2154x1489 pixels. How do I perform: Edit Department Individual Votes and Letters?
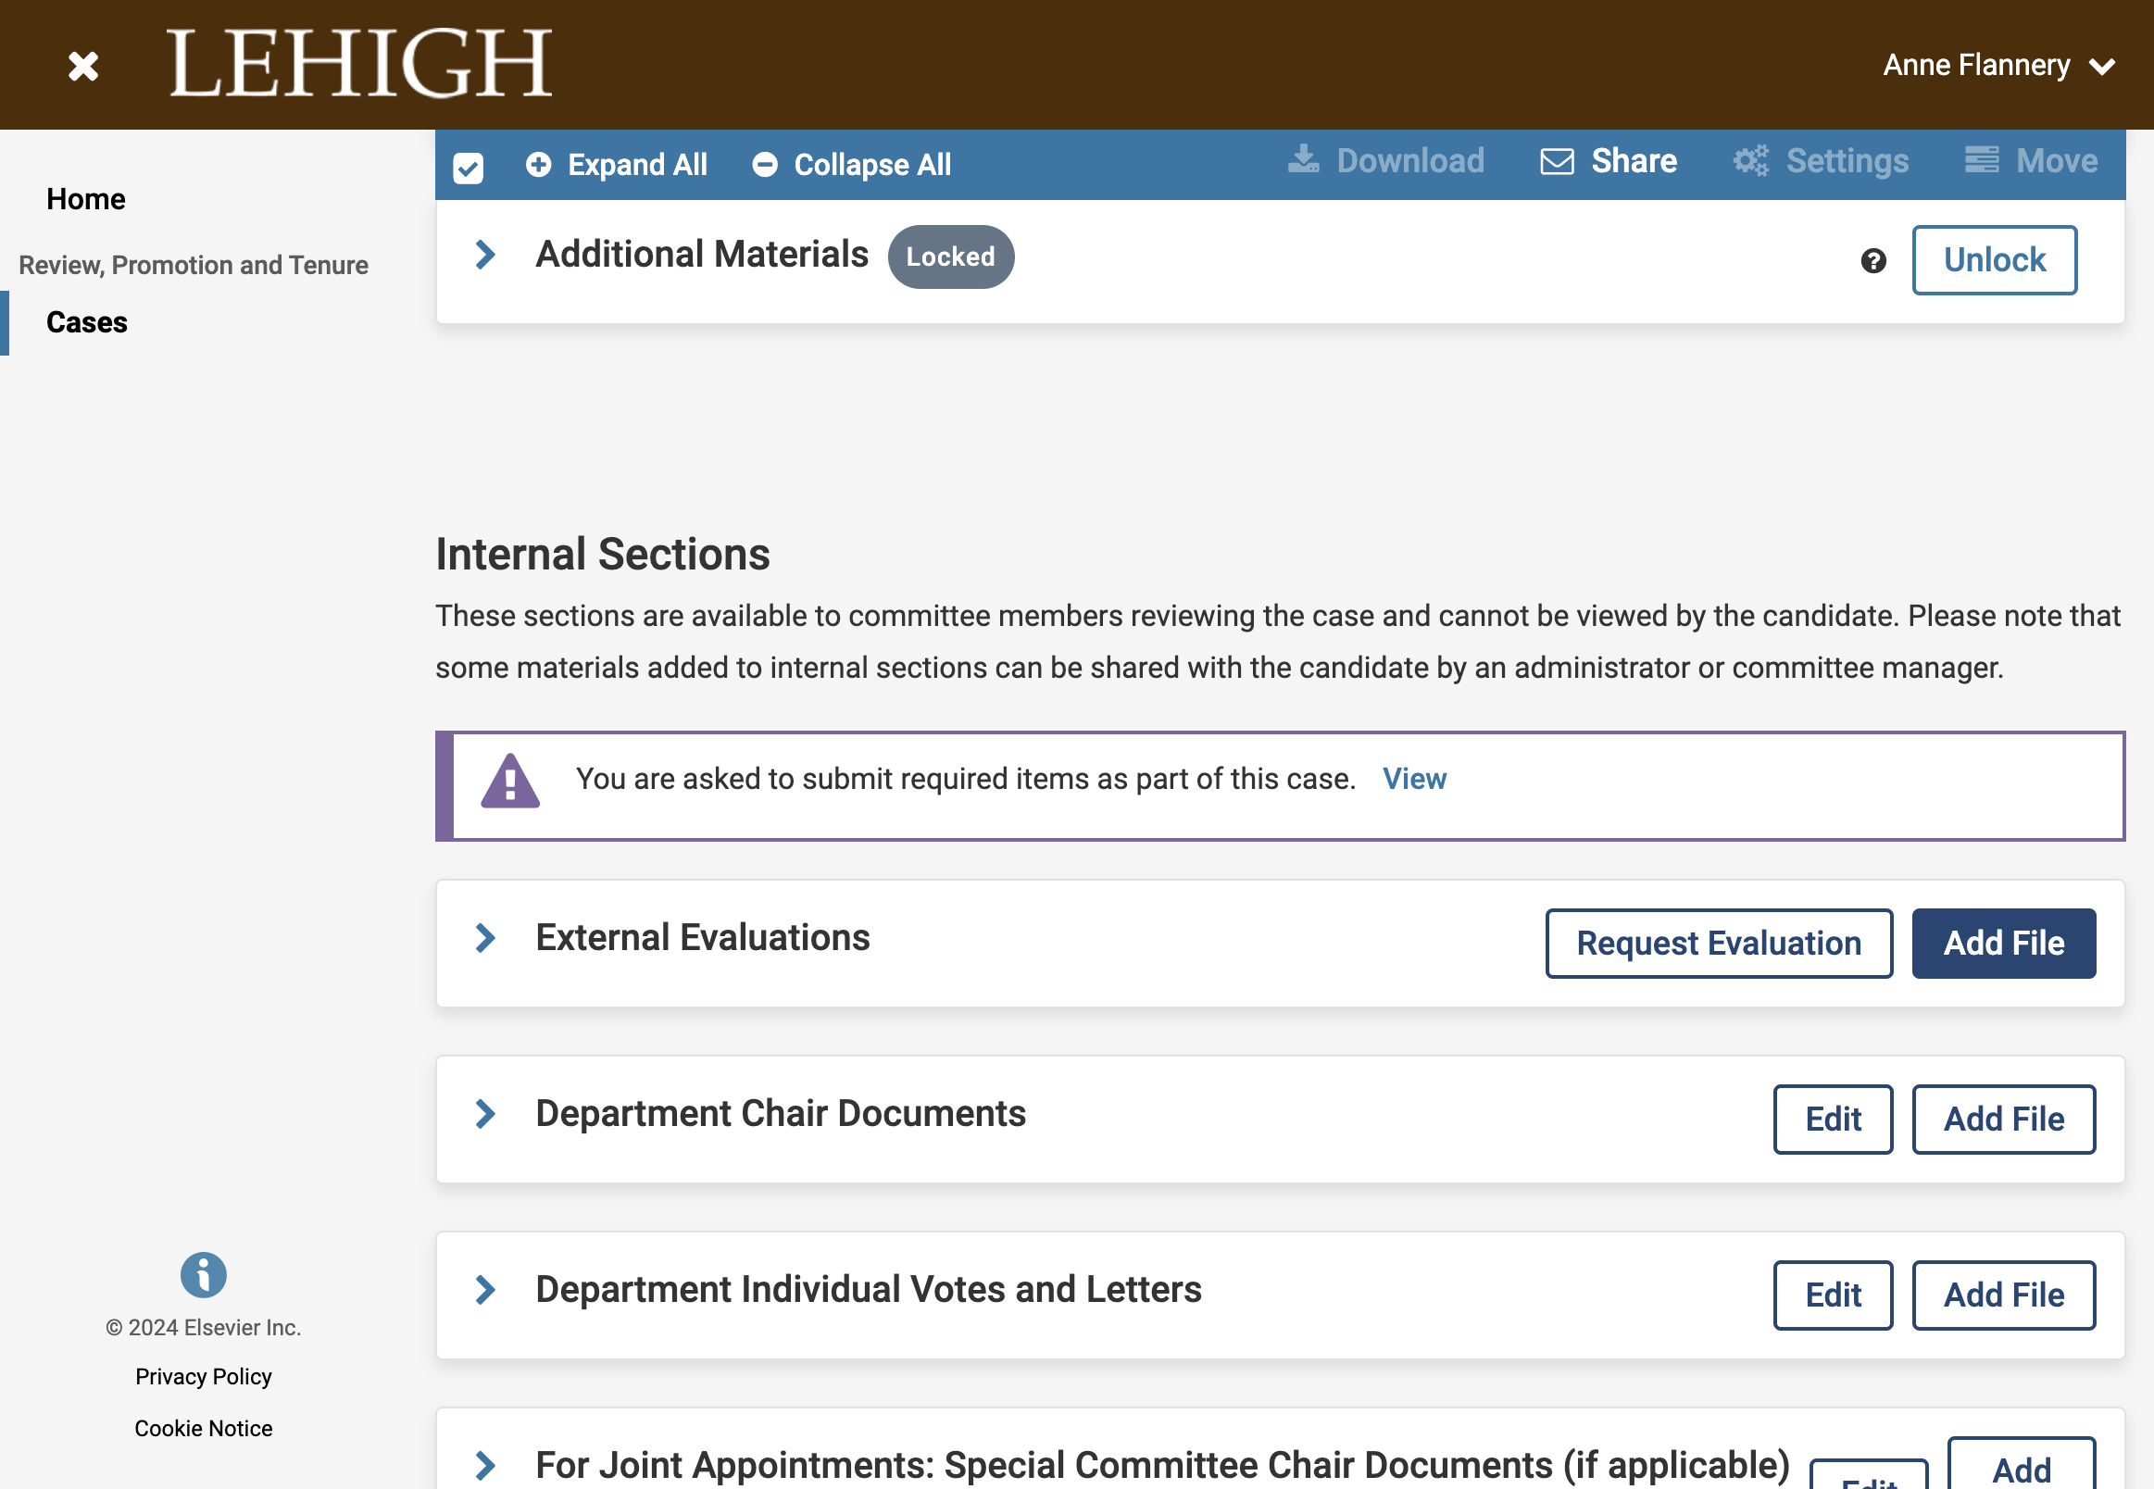1833,1295
